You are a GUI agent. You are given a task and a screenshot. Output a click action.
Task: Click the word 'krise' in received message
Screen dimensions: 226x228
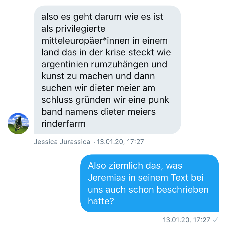[x=115, y=52]
